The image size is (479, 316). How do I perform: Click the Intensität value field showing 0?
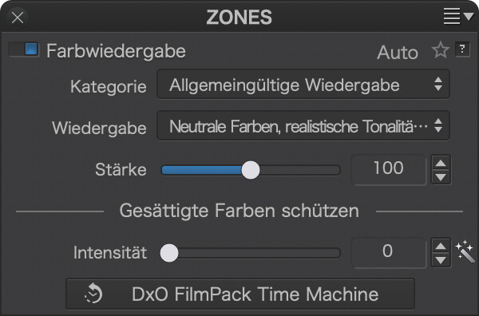tap(389, 252)
